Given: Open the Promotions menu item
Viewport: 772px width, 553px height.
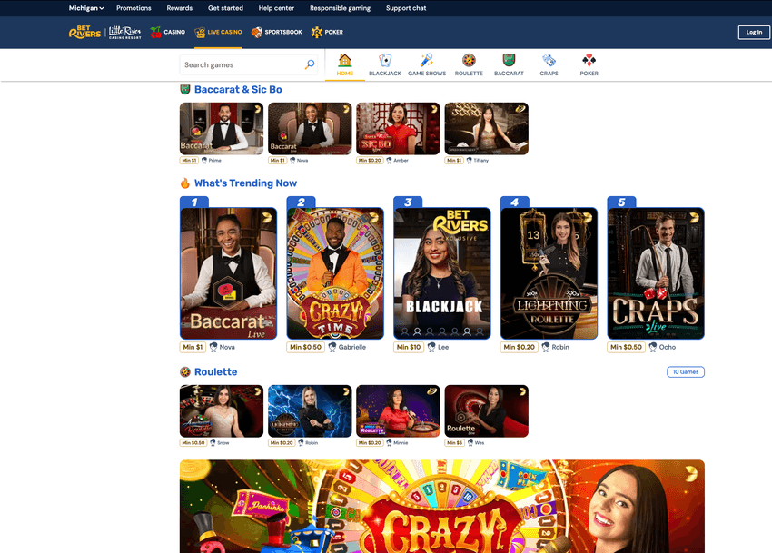Looking at the screenshot, I should tap(134, 7).
